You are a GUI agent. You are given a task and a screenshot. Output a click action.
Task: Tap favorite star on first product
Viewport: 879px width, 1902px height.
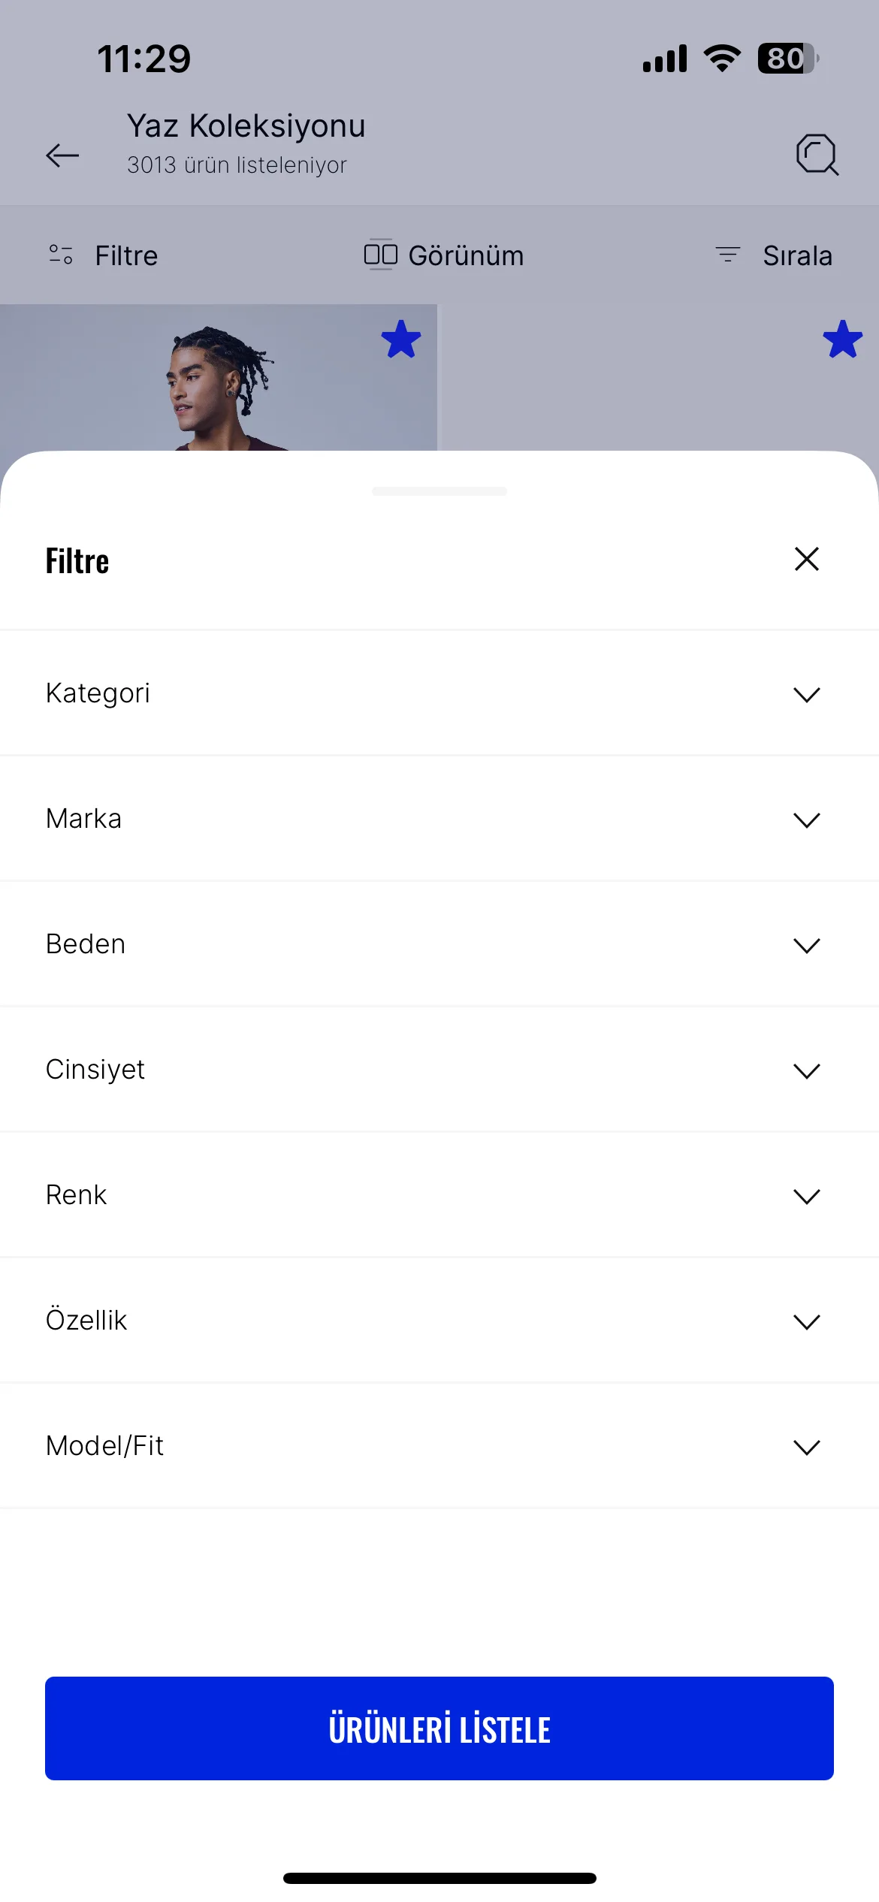pos(401,339)
